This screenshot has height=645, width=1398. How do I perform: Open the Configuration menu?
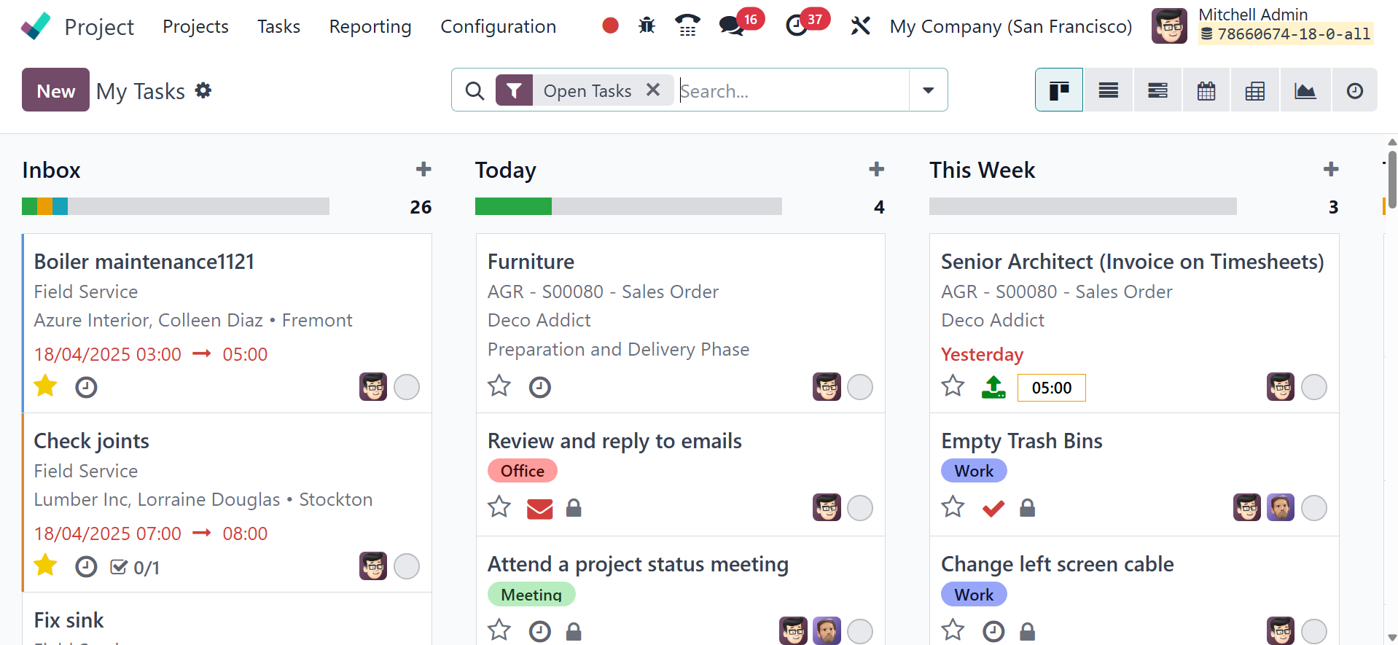498,26
